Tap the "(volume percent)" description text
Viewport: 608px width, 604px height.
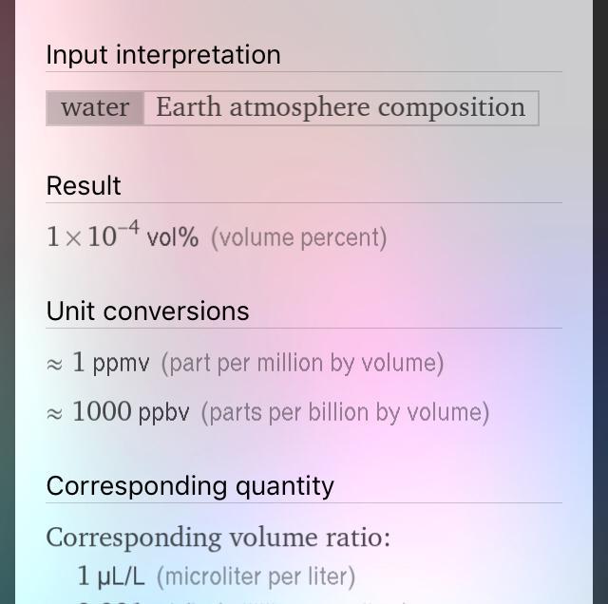[x=298, y=237]
